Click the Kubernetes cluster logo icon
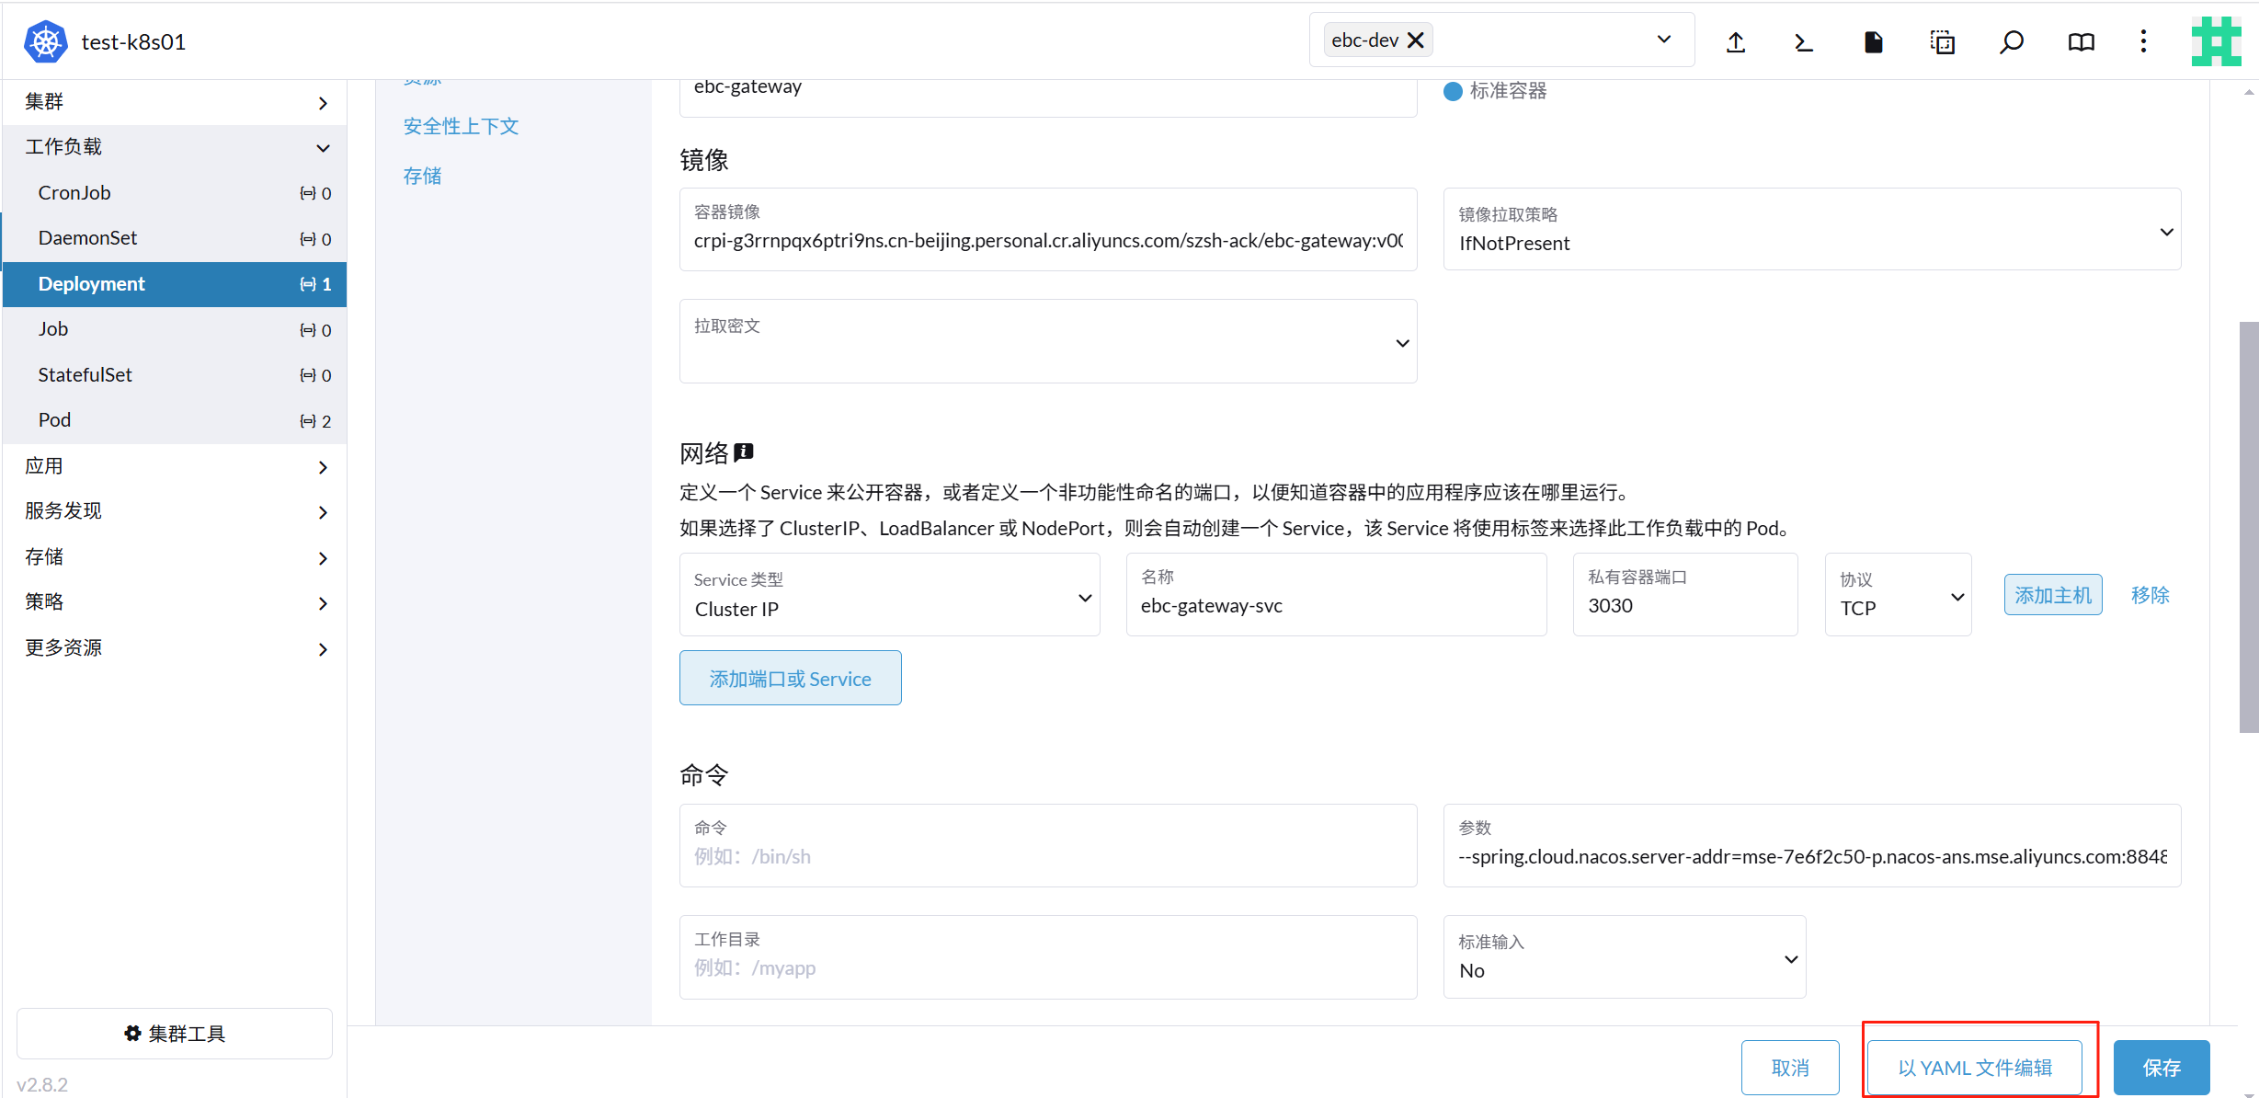The height and width of the screenshot is (1098, 2259). tap(45, 41)
